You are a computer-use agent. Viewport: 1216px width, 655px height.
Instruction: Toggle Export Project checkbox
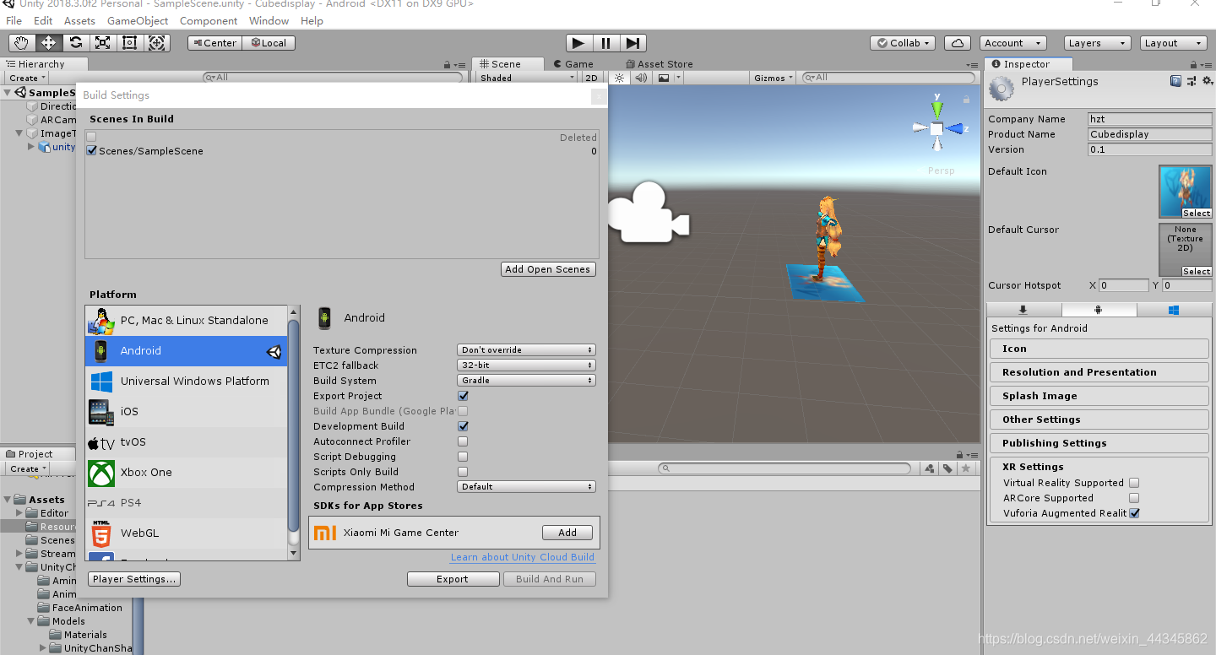[x=463, y=396]
